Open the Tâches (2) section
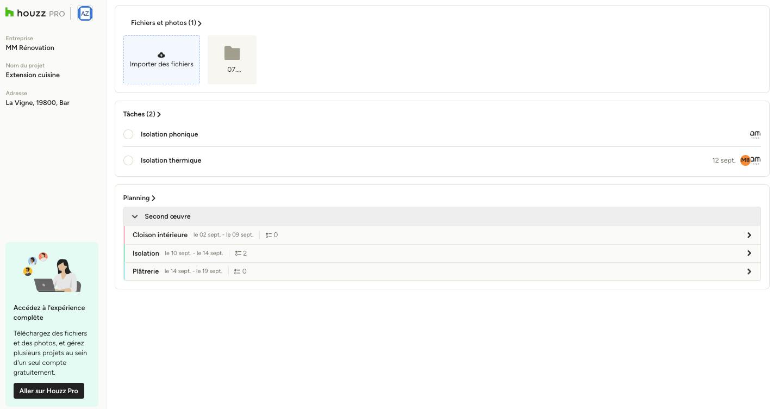774x409 pixels. [x=142, y=114]
